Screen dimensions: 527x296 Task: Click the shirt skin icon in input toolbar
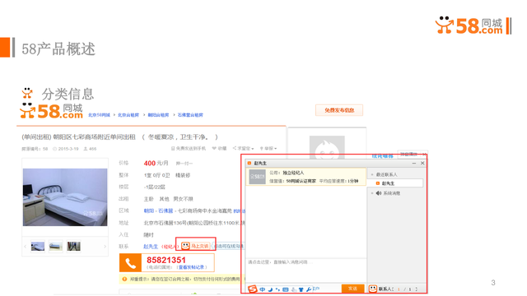pos(301,289)
